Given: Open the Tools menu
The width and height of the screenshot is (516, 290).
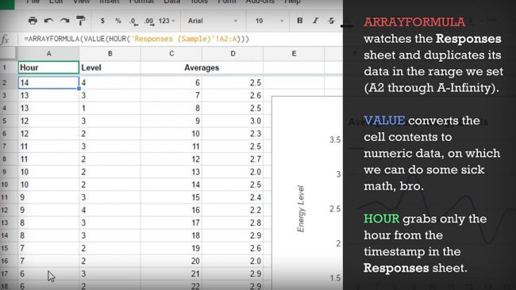Looking at the screenshot, I should [199, 2].
